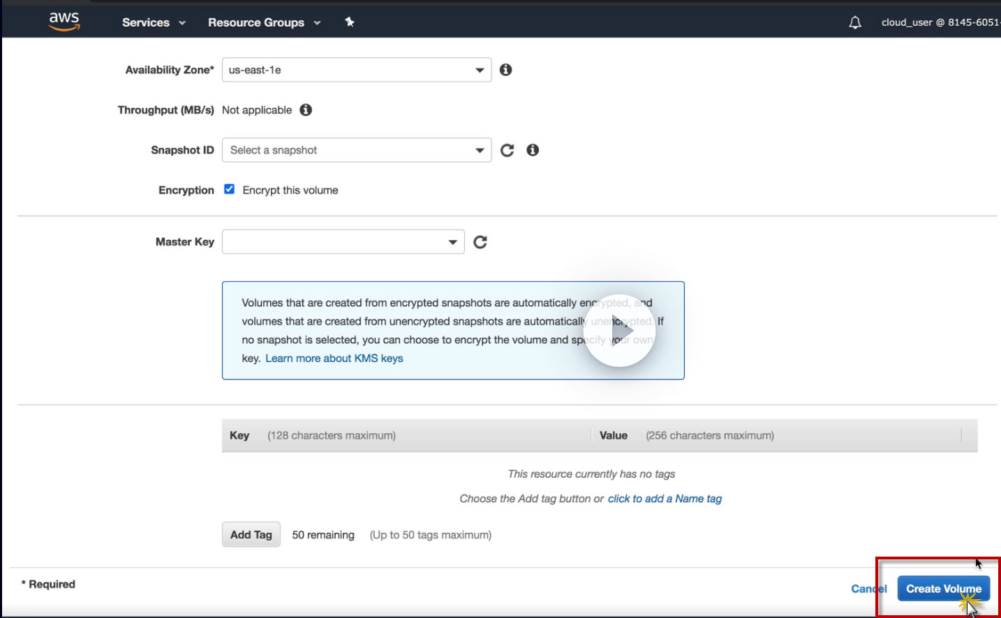Click the Add Tag button
The image size is (1001, 618).
251,535
